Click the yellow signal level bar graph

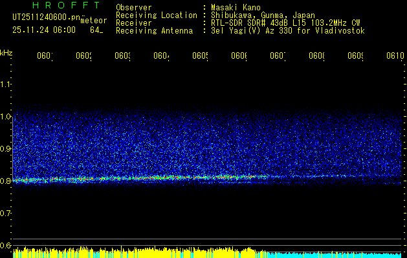(140, 252)
